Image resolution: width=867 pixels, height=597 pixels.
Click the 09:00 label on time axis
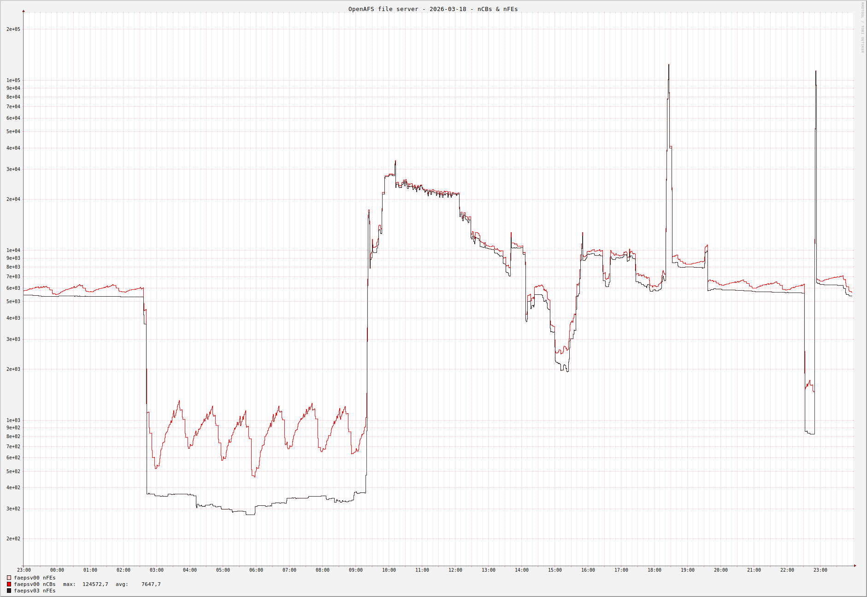pyautogui.click(x=355, y=570)
